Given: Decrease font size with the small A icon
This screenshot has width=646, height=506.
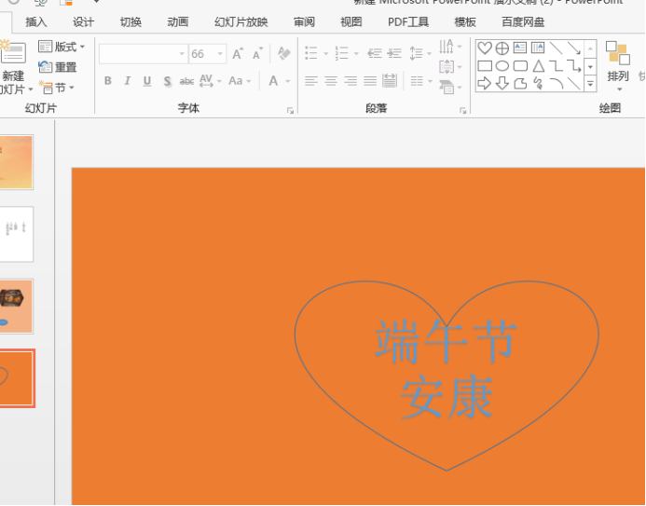Looking at the screenshot, I should click(x=257, y=53).
